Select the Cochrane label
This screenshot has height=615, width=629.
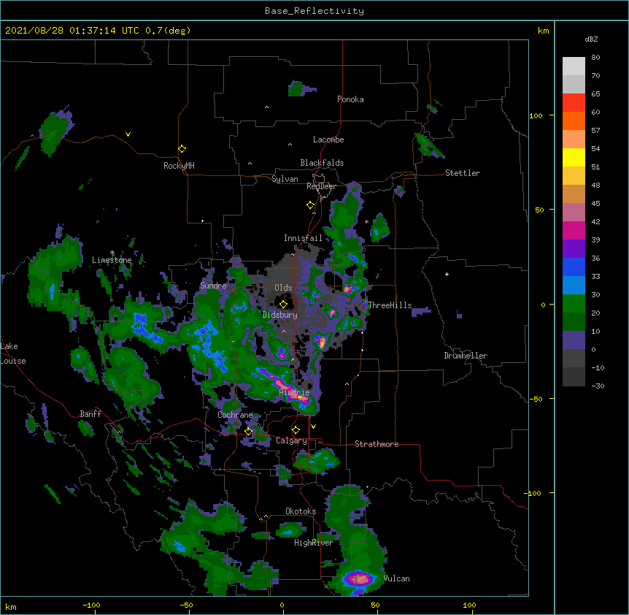point(235,415)
